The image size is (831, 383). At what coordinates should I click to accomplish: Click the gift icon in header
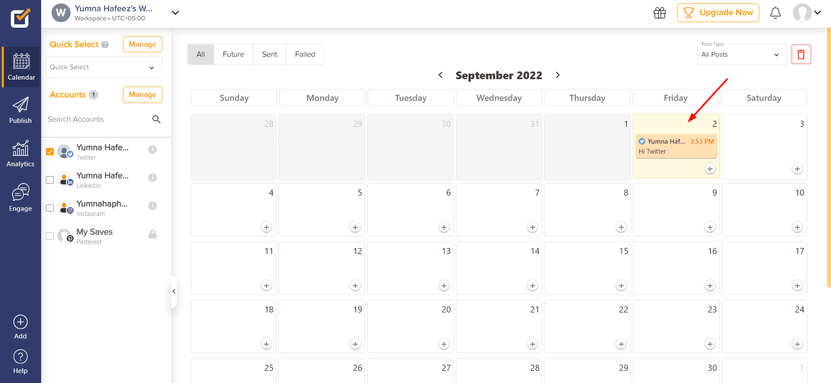[x=660, y=13]
